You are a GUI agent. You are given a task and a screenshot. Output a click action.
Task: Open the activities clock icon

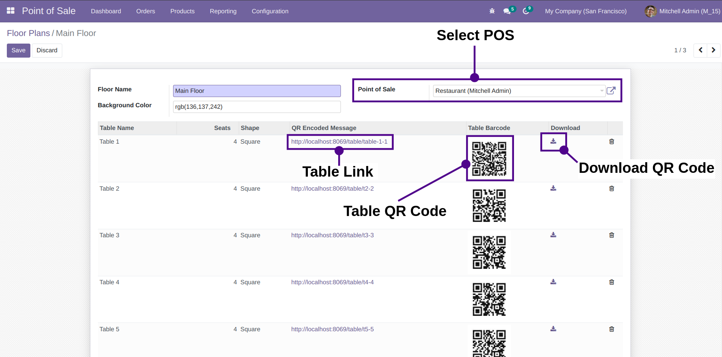[526, 11]
